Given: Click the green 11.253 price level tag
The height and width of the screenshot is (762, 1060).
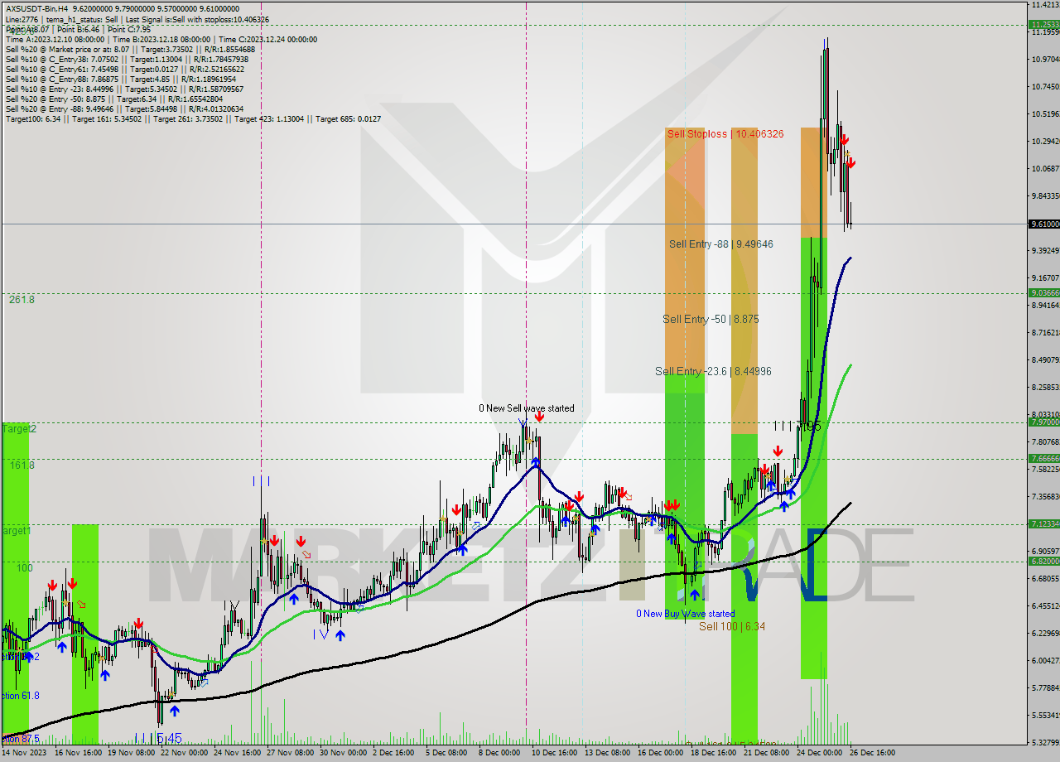Looking at the screenshot, I should tap(1043, 25).
